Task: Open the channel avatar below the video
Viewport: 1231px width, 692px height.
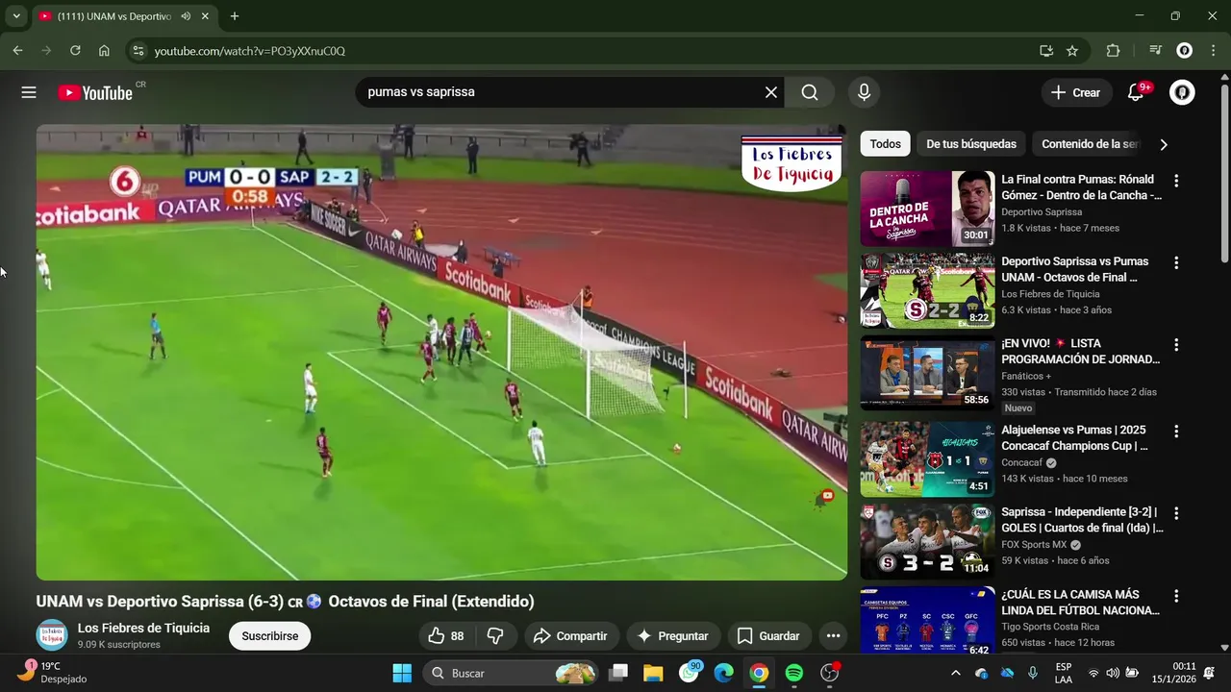Action: click(52, 635)
